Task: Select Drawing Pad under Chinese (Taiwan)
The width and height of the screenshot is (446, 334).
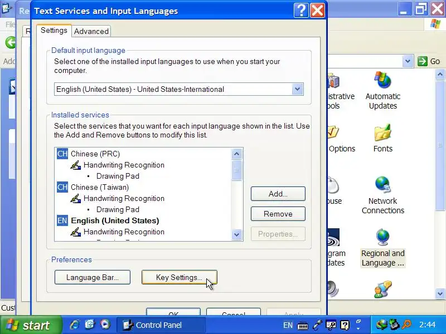Action: pyautogui.click(x=118, y=209)
